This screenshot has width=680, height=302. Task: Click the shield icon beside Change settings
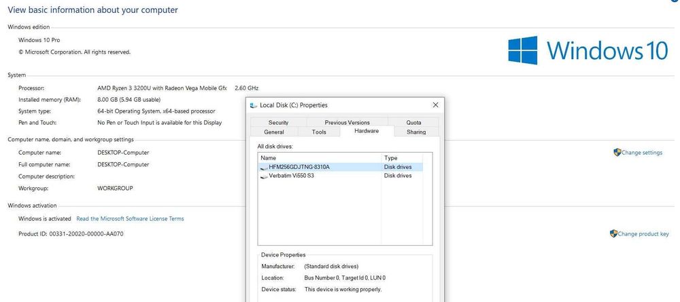click(x=617, y=152)
